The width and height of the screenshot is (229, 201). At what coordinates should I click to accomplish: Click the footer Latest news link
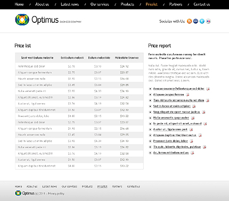click(50, 187)
